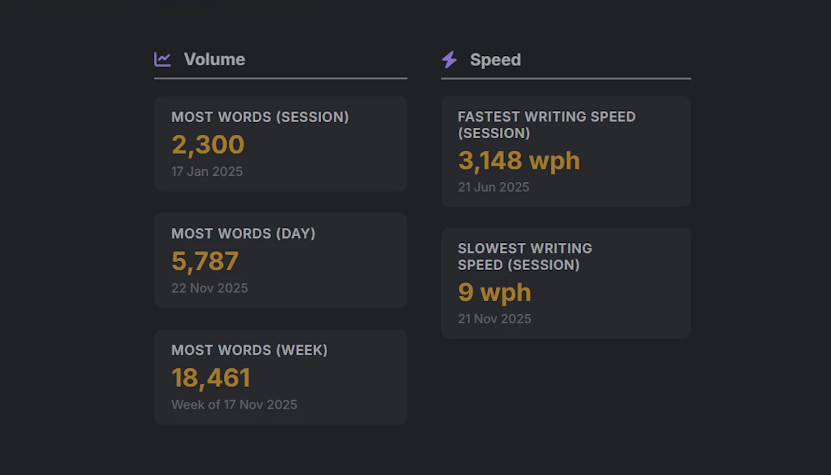This screenshot has height=475, width=831.
Task: Click the 22 Nov 2025 record date
Action: [x=210, y=288]
